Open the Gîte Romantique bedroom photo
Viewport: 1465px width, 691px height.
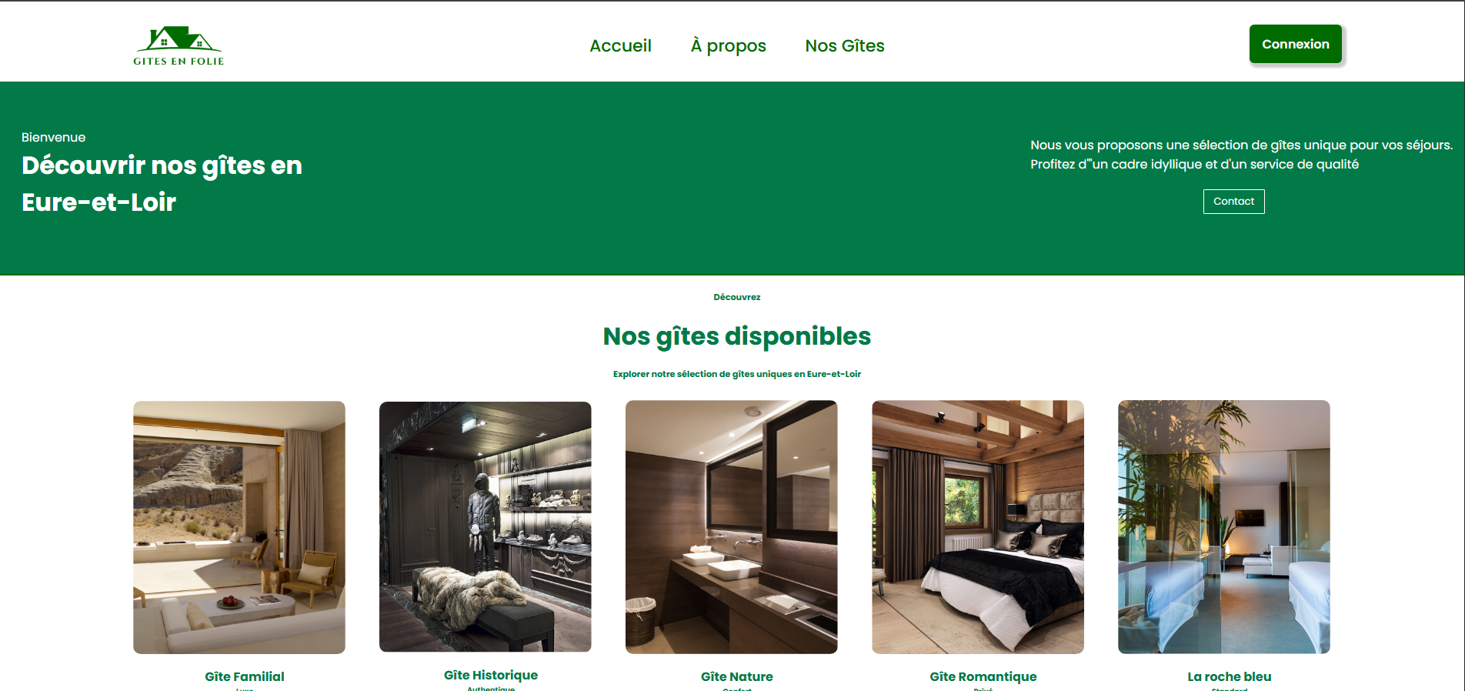click(x=978, y=527)
